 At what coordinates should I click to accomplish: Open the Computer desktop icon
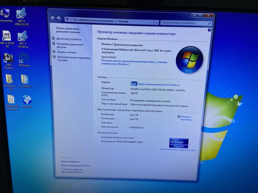[x=5, y=15]
